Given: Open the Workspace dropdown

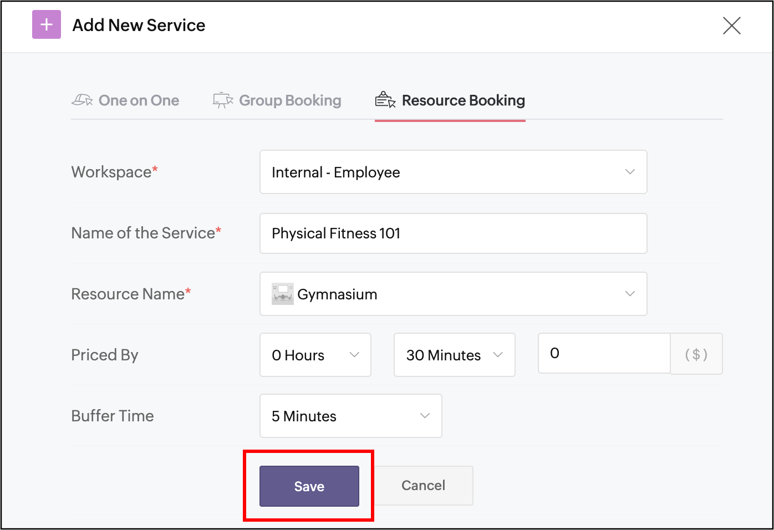Looking at the screenshot, I should (452, 172).
